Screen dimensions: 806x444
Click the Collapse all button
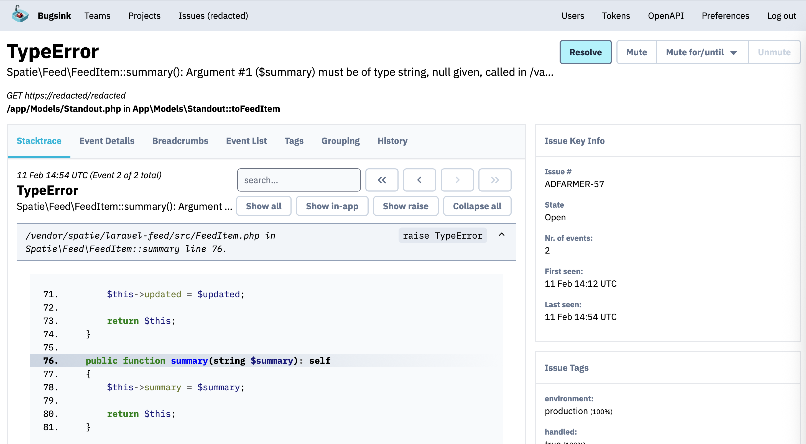[x=477, y=206]
